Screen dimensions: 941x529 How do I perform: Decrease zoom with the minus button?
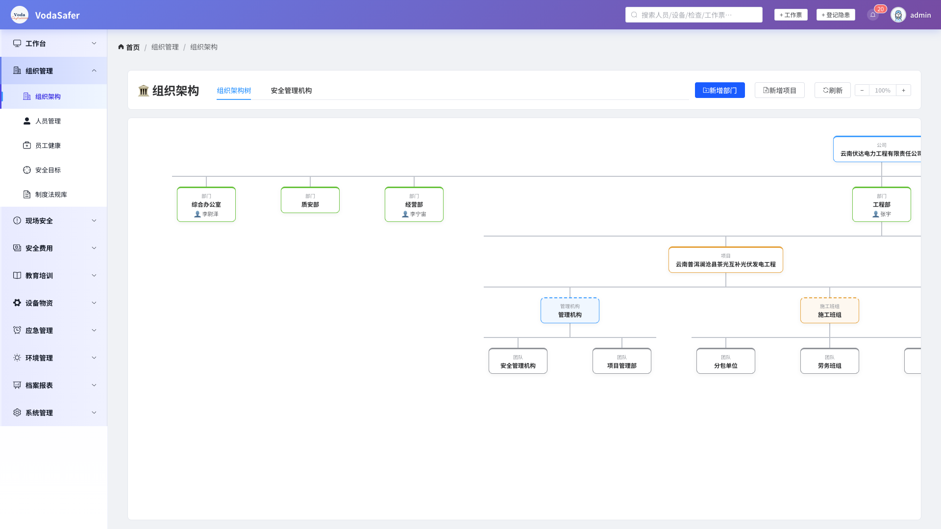[862, 90]
